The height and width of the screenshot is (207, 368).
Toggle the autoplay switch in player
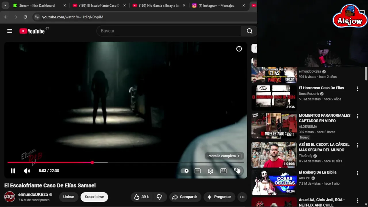(185, 171)
